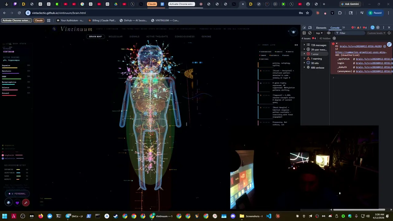Open Steam from taskbar
The image size is (393, 221).
[x=115, y=216]
